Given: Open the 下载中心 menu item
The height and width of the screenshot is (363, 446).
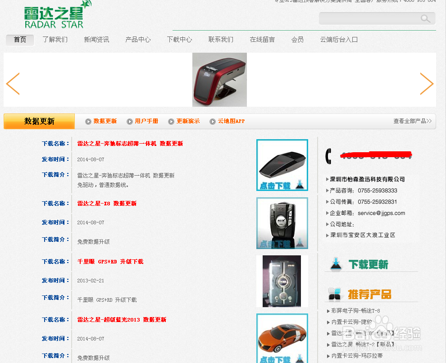Looking at the screenshot, I should 179,40.
